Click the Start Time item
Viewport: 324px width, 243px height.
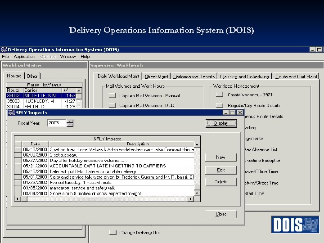point(254,193)
